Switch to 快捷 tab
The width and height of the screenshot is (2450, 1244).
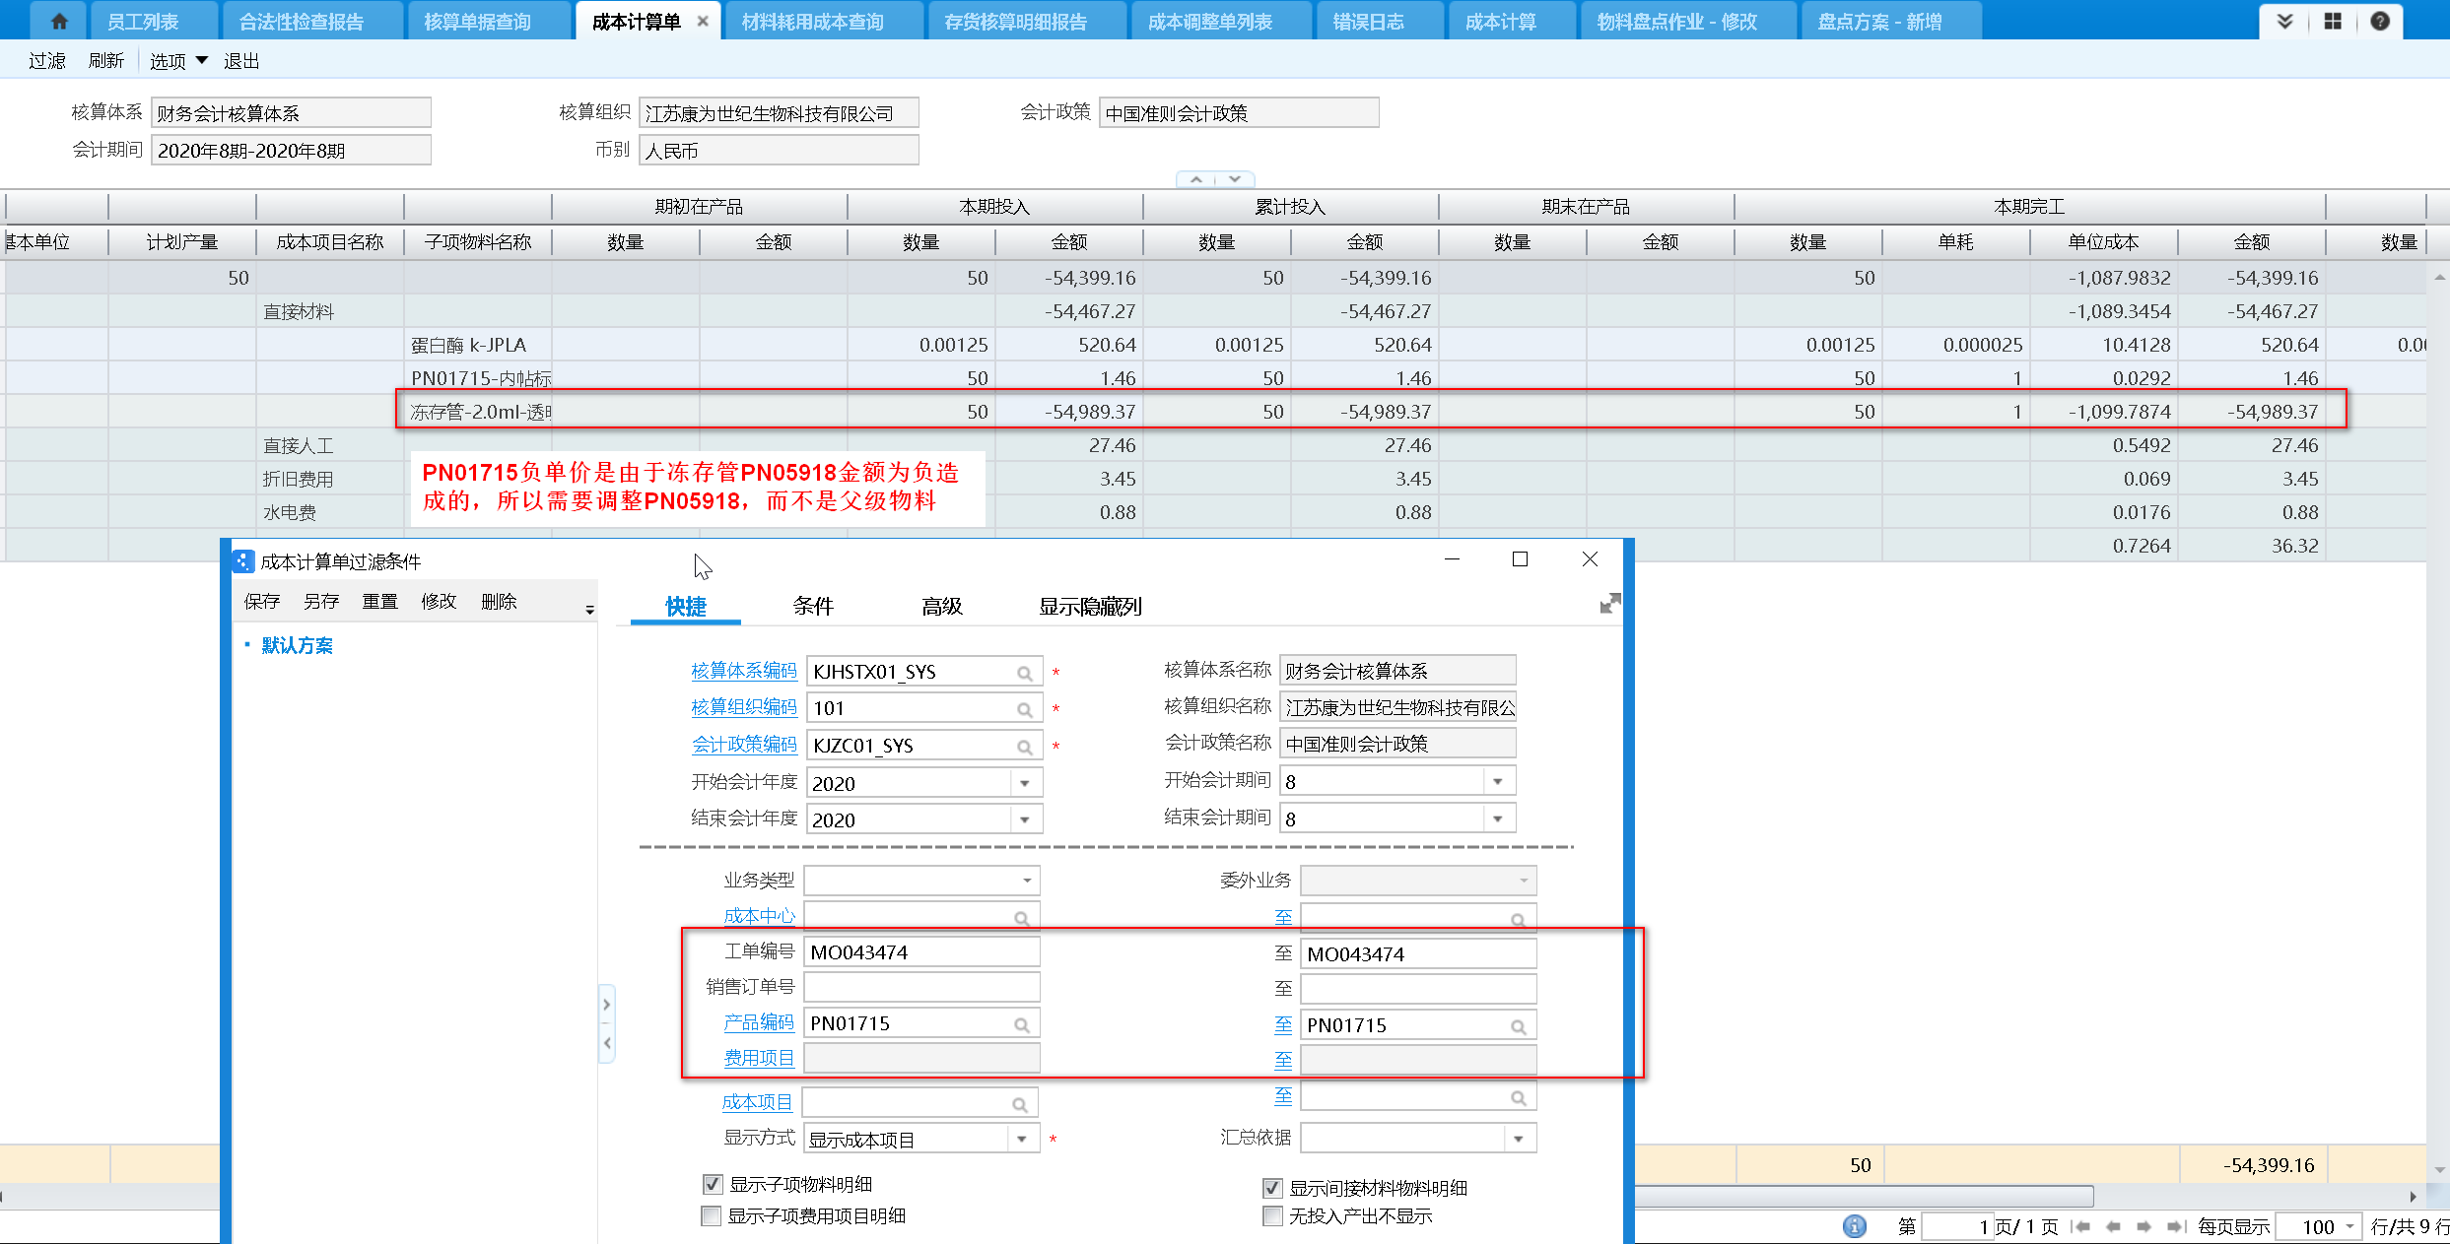[686, 607]
